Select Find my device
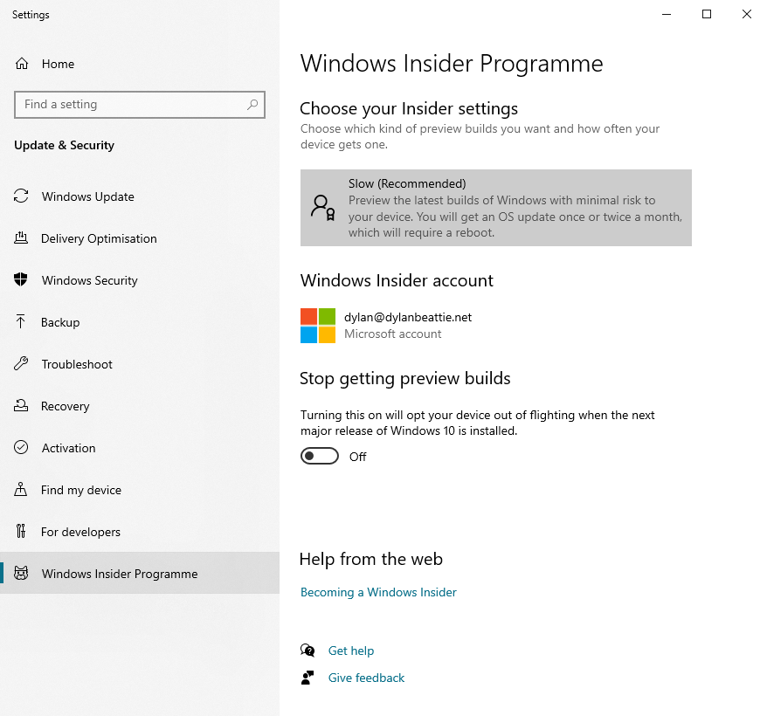Image resolution: width=767 pixels, height=716 pixels. [x=140, y=490]
